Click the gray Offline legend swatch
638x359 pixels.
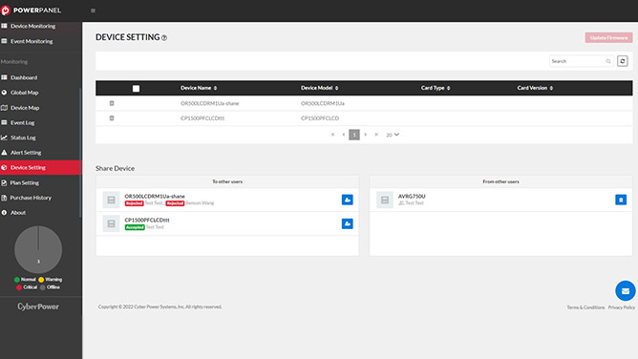(42, 287)
